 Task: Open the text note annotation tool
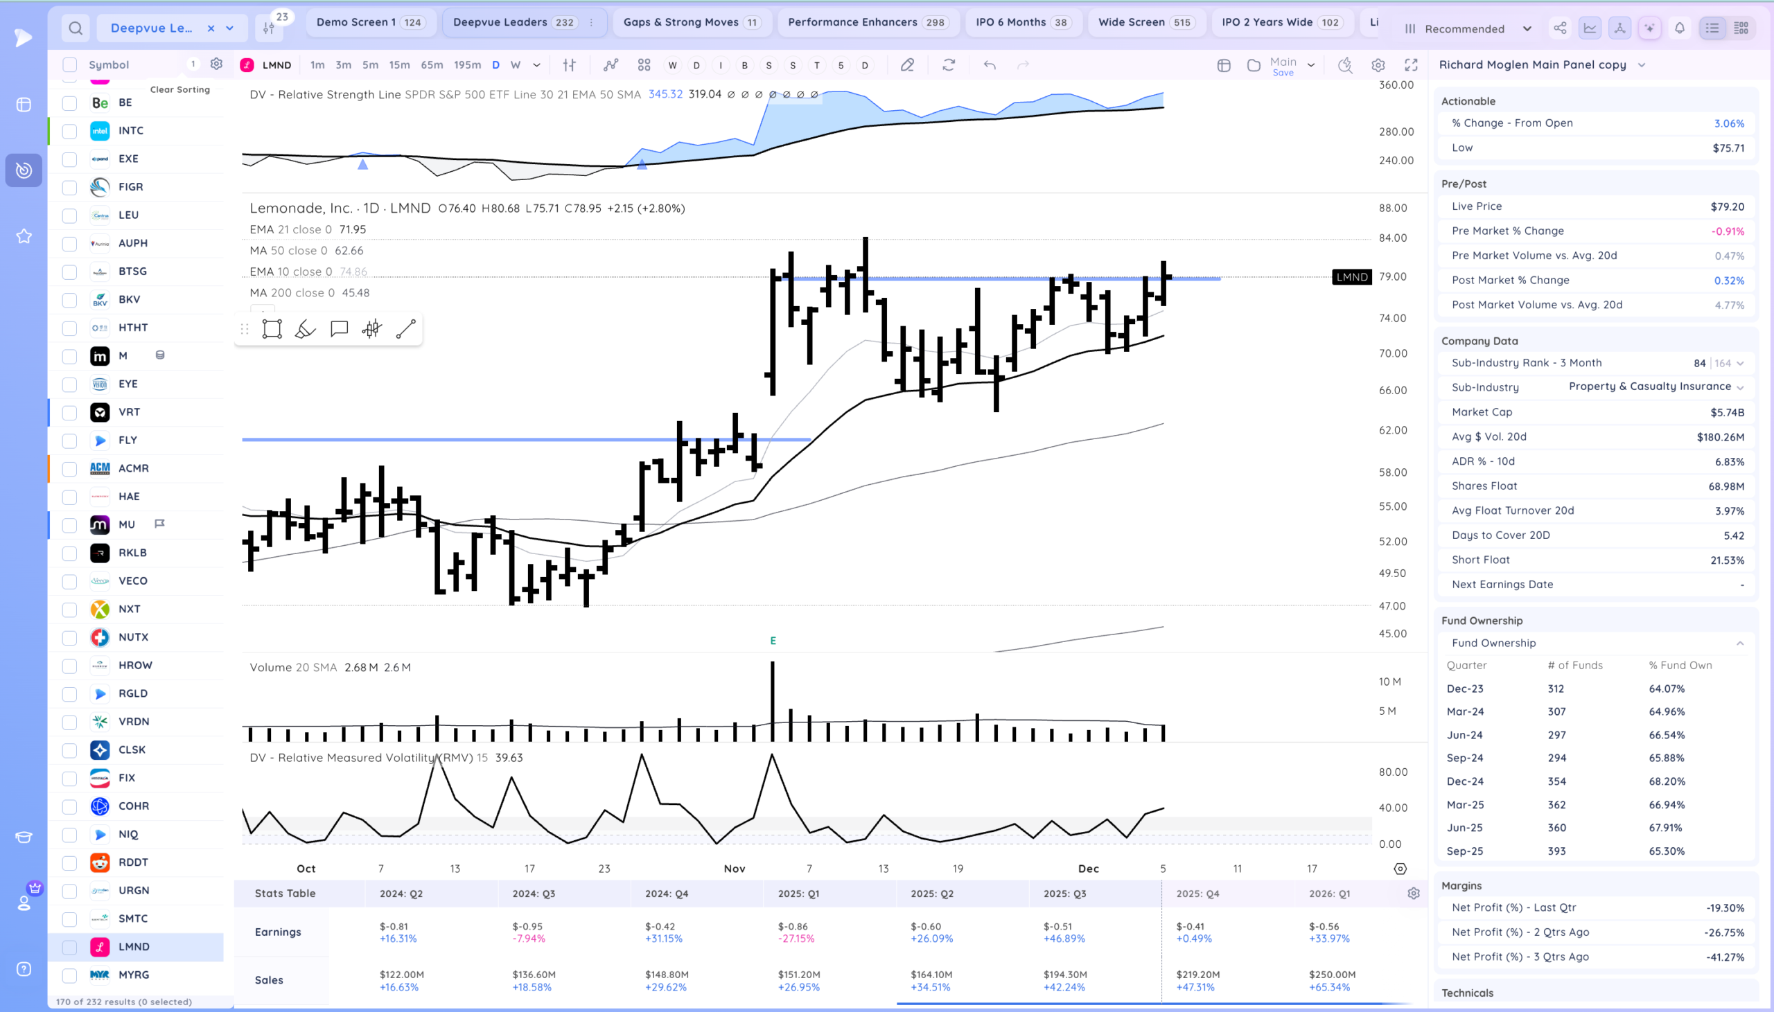coord(340,329)
